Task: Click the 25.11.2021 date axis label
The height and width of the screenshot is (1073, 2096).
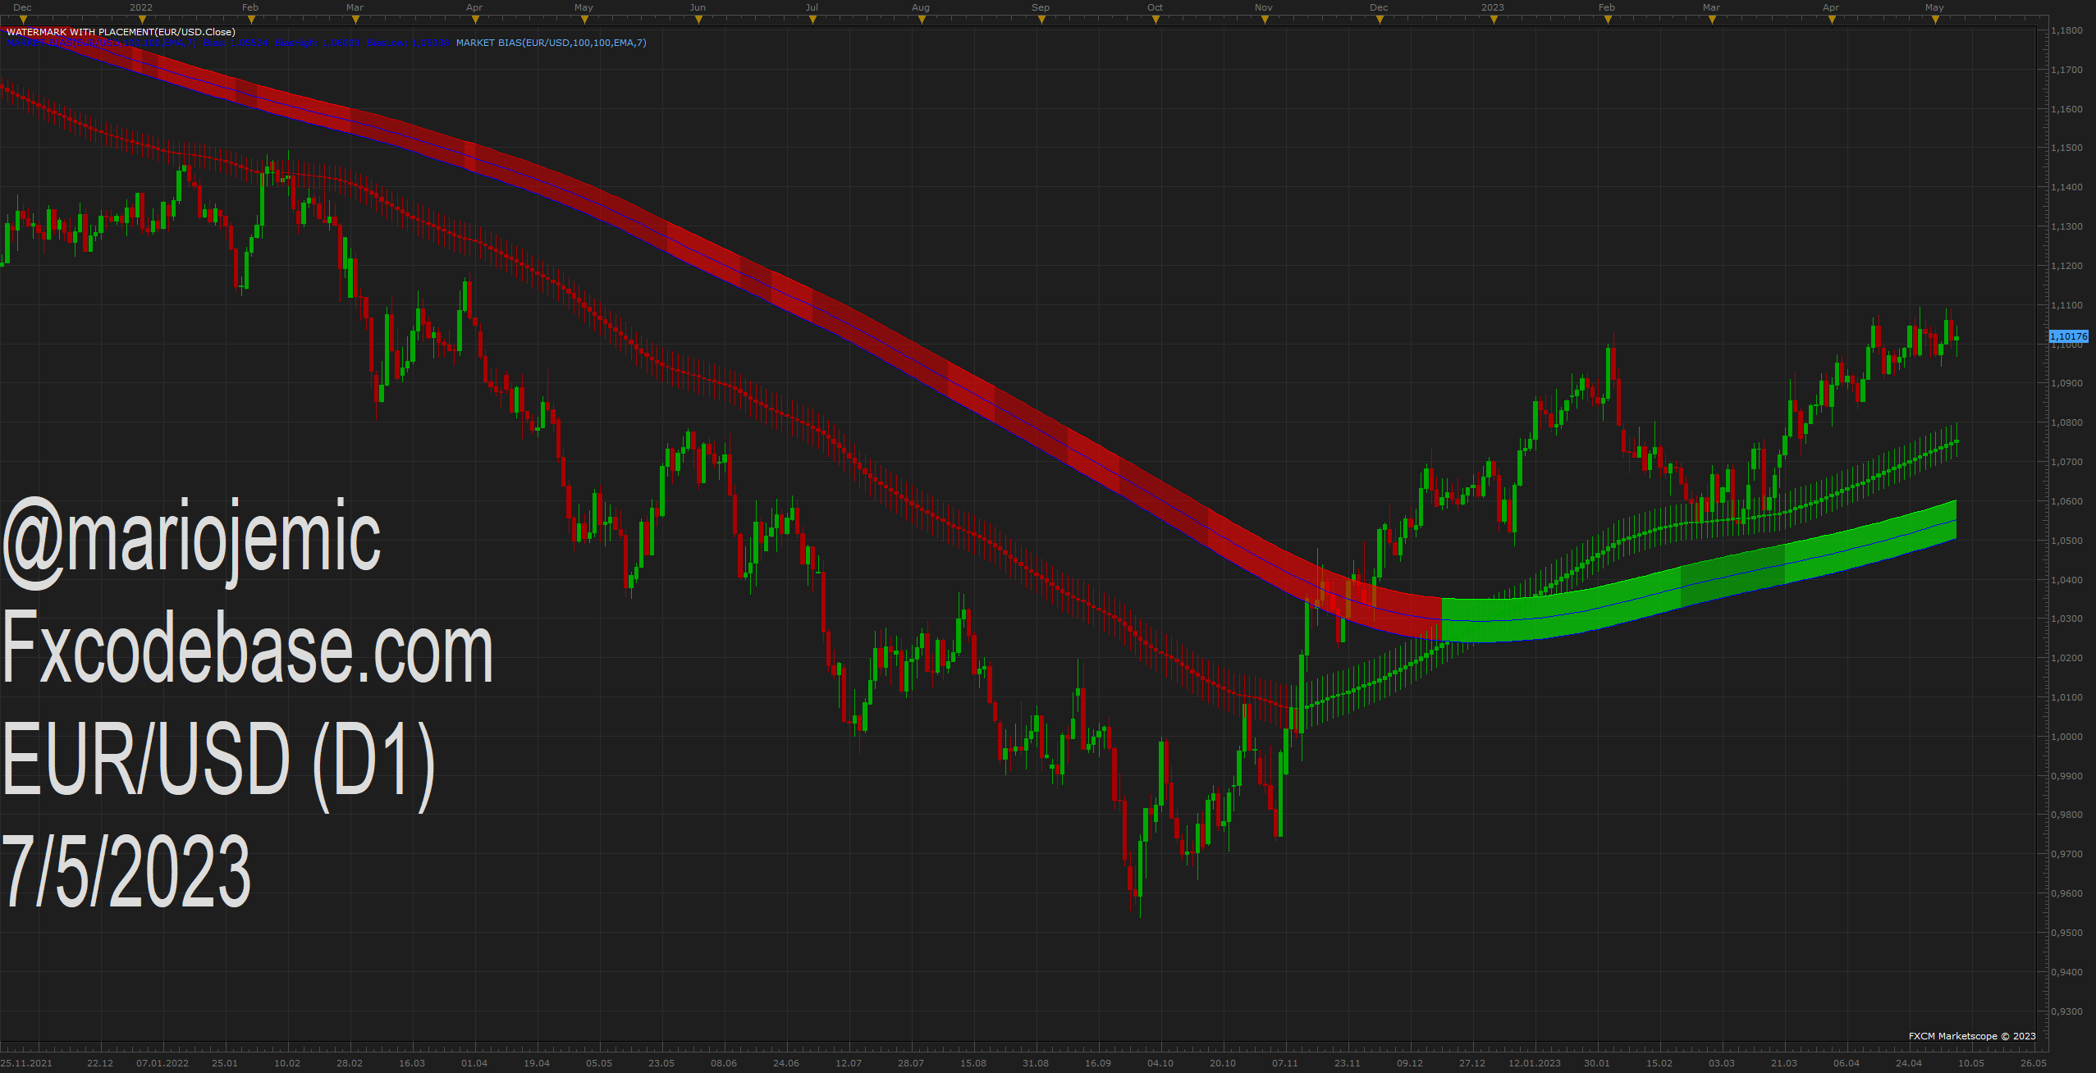Action: pyautogui.click(x=26, y=1063)
